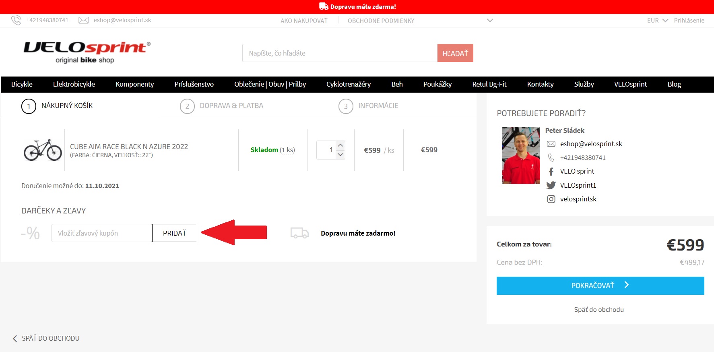Image resolution: width=714 pixels, height=352 pixels.
Task: Click the Facebook icon for VELO sprint
Action: [551, 171]
